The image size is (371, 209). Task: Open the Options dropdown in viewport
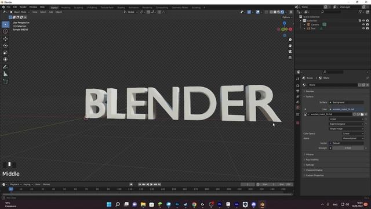click(287, 17)
